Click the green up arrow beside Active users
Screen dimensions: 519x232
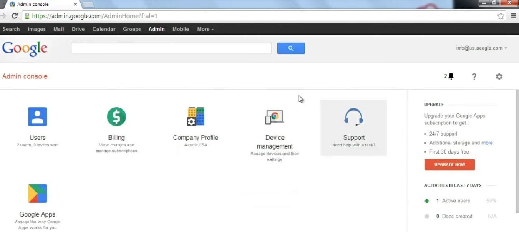427,201
